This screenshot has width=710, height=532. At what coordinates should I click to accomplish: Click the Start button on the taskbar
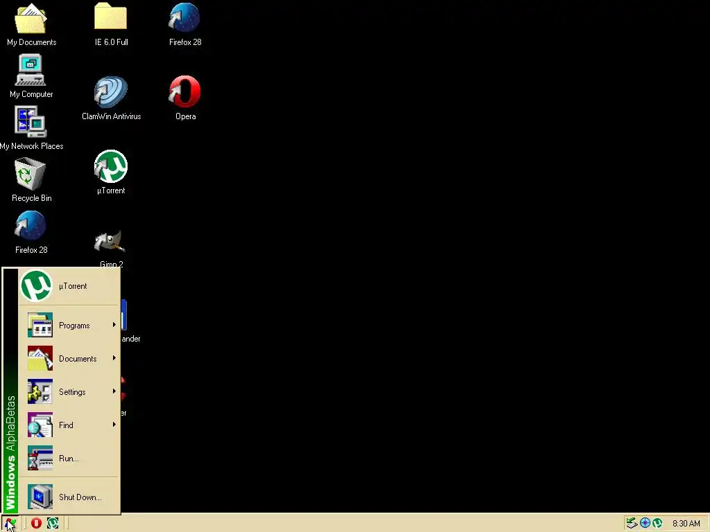10,524
